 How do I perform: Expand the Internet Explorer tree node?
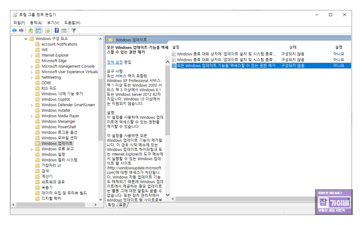32,55
